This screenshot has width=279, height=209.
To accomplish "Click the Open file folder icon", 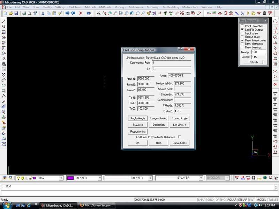I will tap(11, 13).
